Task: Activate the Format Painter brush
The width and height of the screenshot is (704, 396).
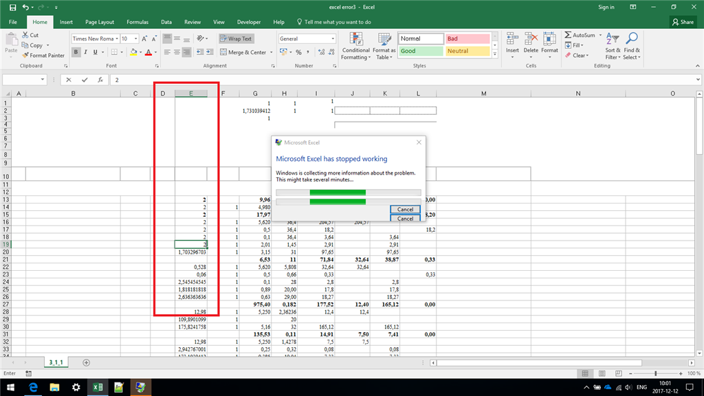Action: pos(43,55)
